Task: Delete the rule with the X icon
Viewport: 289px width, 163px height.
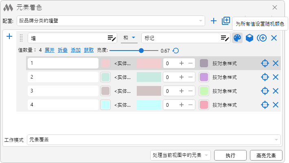Action: click(x=274, y=38)
